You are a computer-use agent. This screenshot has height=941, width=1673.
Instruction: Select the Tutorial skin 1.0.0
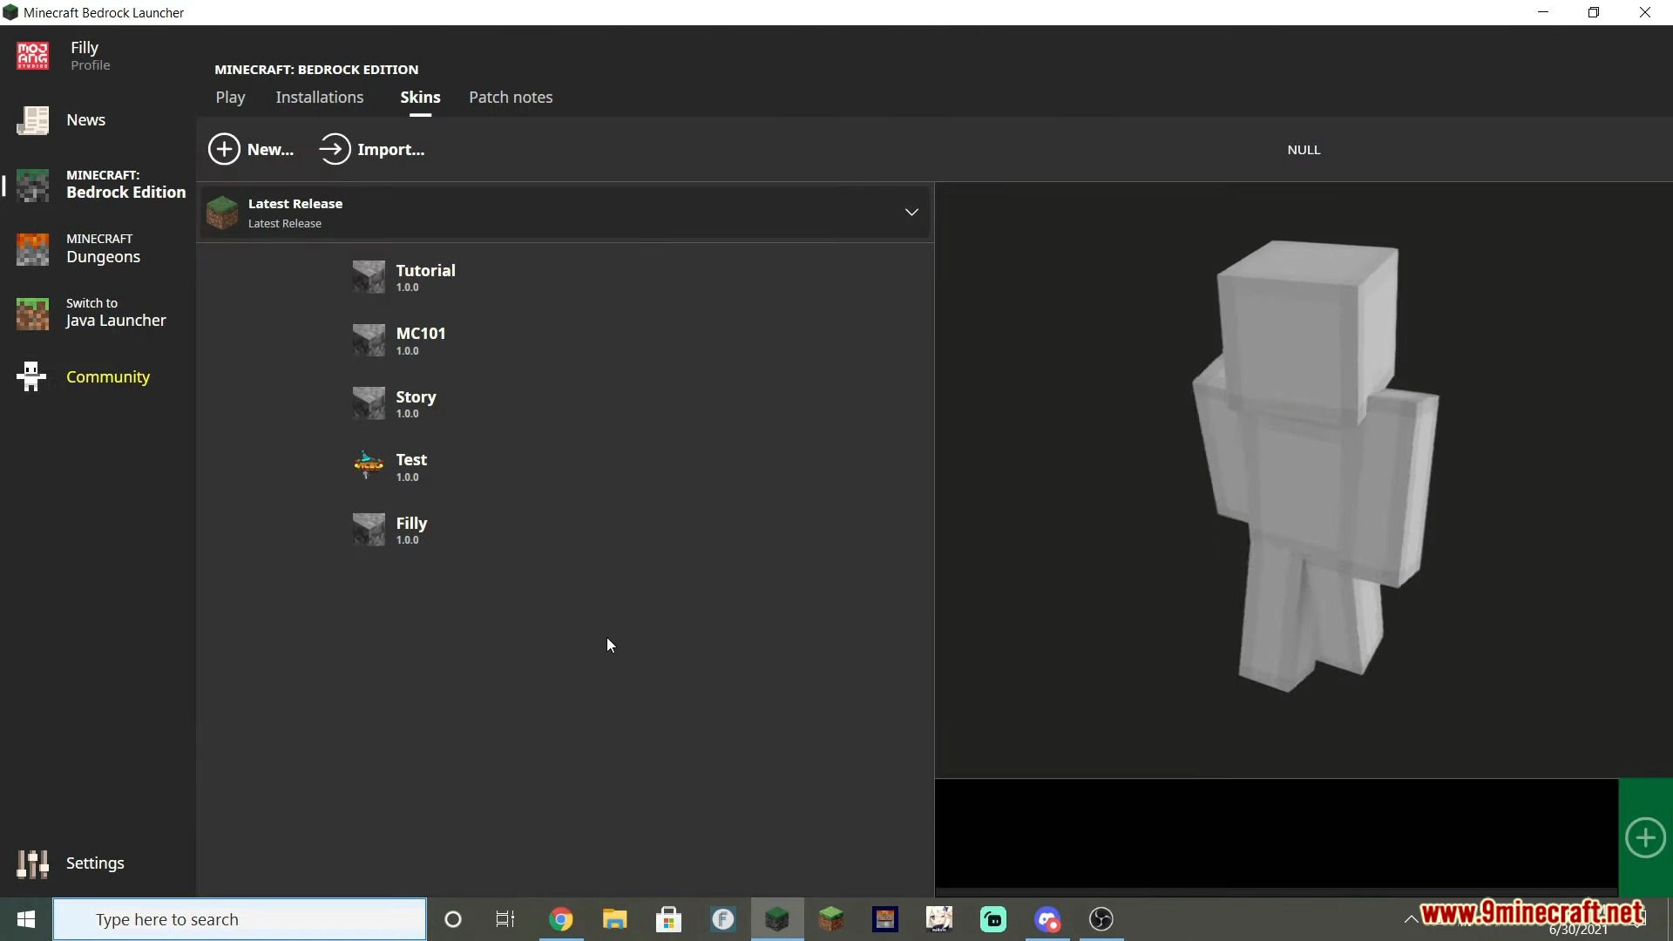[x=424, y=275]
